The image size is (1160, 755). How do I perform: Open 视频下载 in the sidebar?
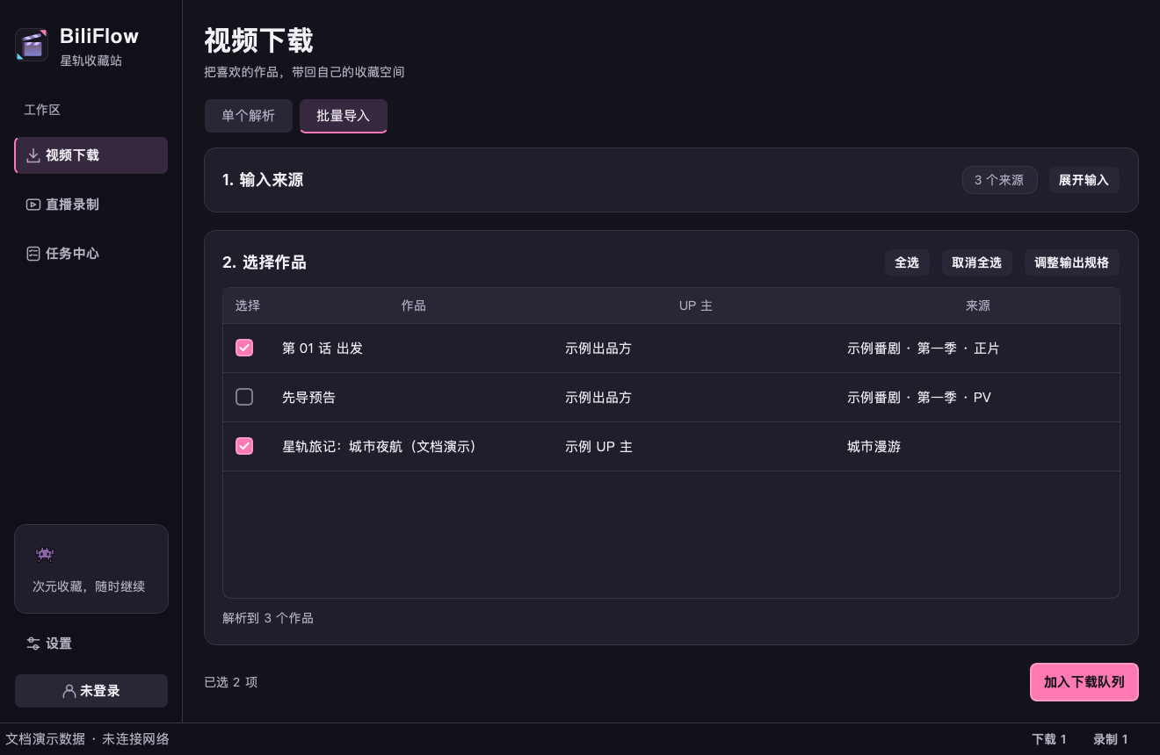pyautogui.click(x=91, y=155)
